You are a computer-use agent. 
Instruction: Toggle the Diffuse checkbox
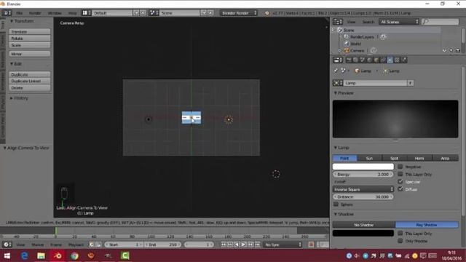pyautogui.click(x=400, y=189)
